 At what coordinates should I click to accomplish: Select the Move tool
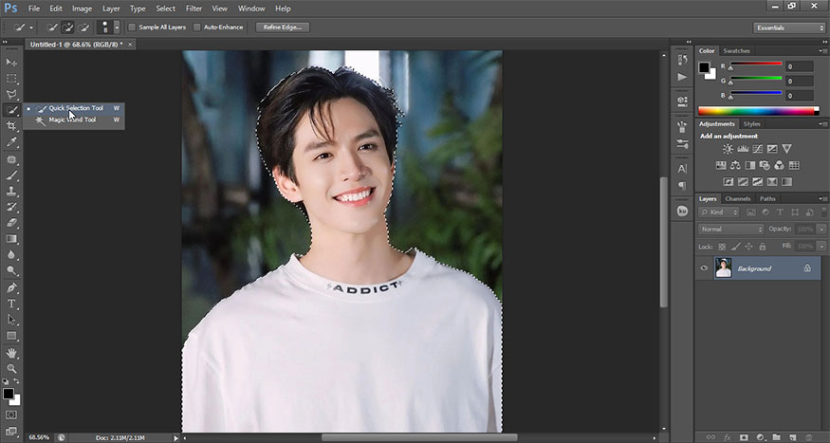tap(12, 63)
